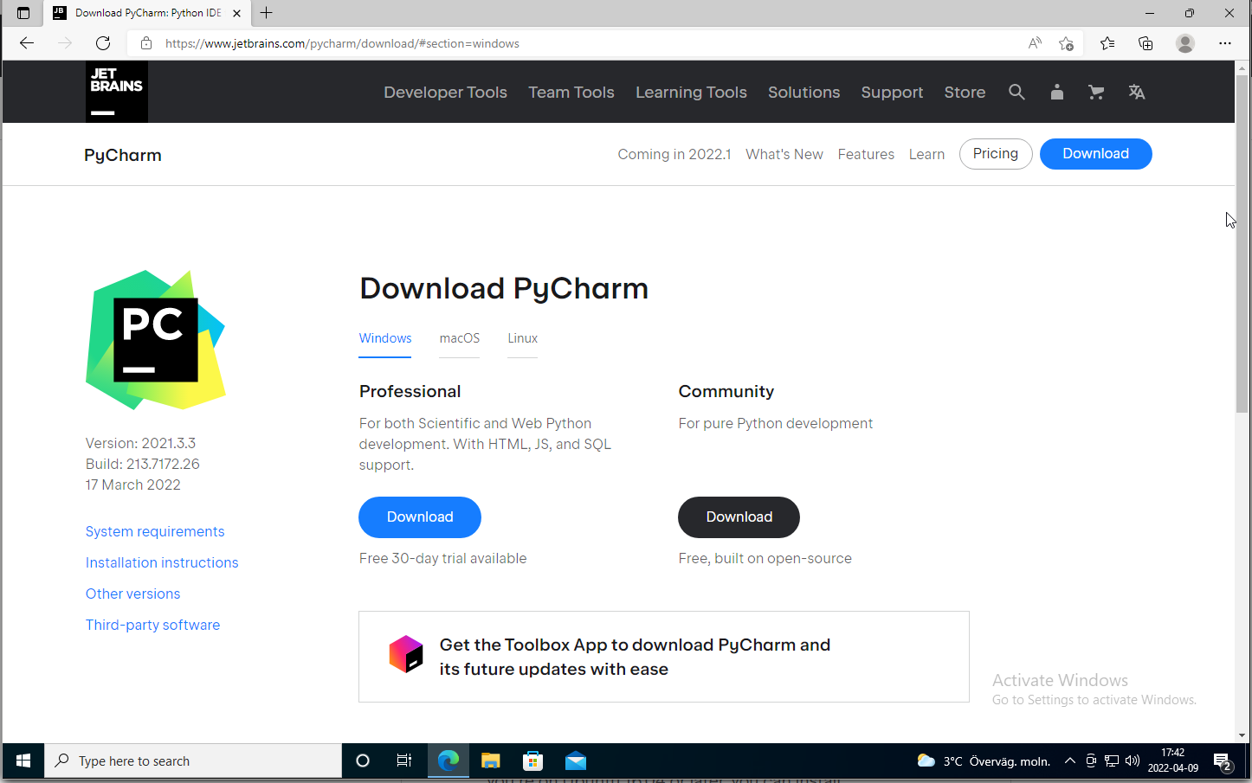
Task: Click the scrollbar down arrow
Action: coord(1242,735)
